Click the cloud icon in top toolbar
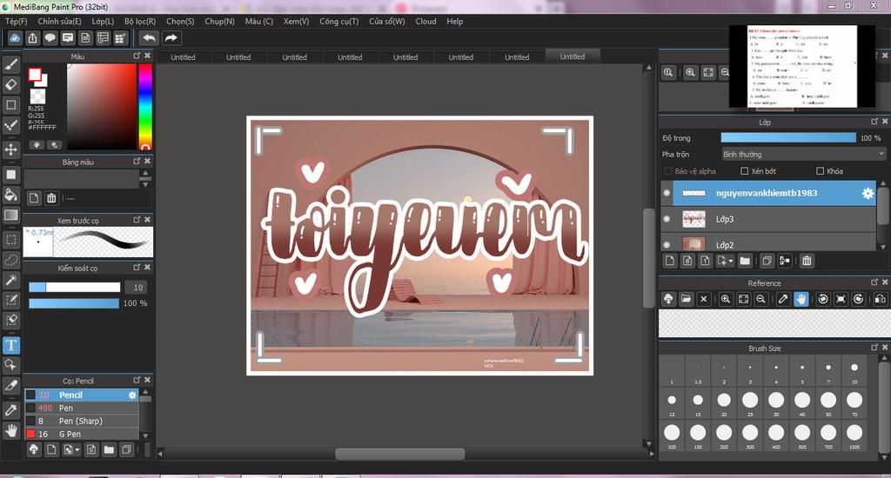This screenshot has width=891, height=478. point(15,38)
